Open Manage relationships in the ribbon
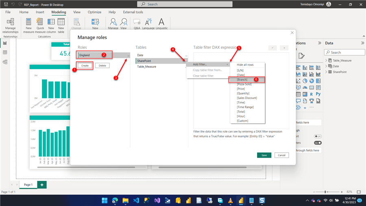366x206 pixels. 10,26
